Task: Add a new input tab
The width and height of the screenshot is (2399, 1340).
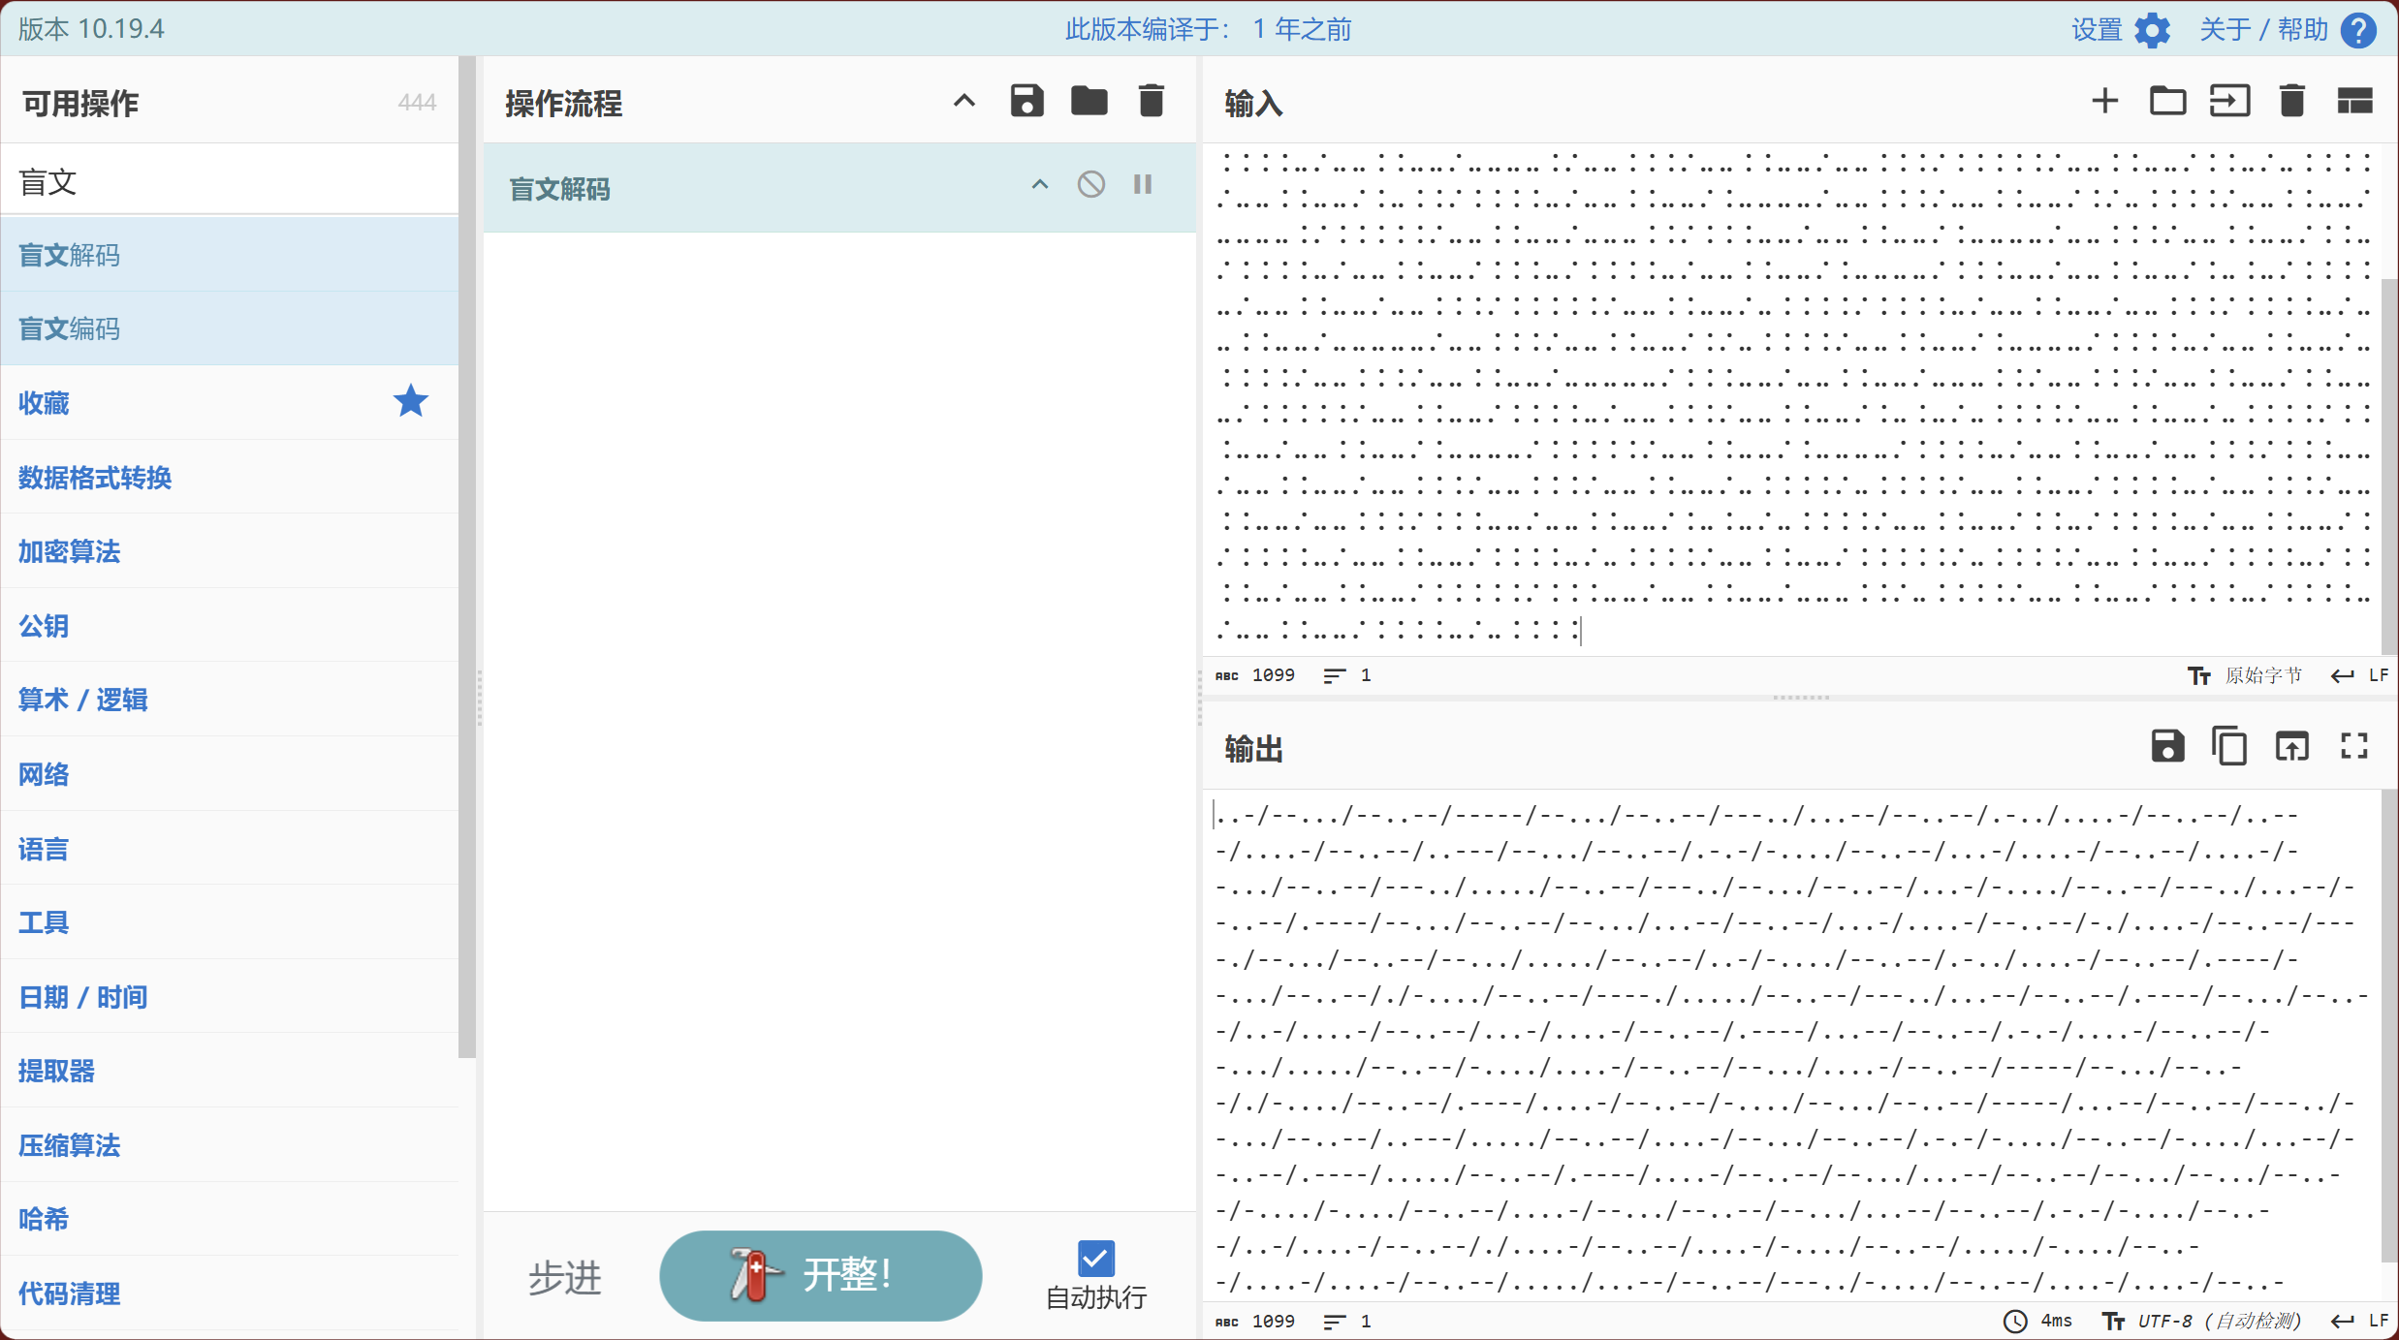Action: click(x=2104, y=101)
